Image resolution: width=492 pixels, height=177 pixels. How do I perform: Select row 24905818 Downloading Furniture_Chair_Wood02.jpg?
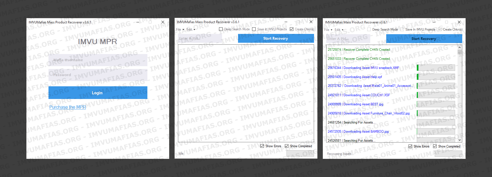369,113
